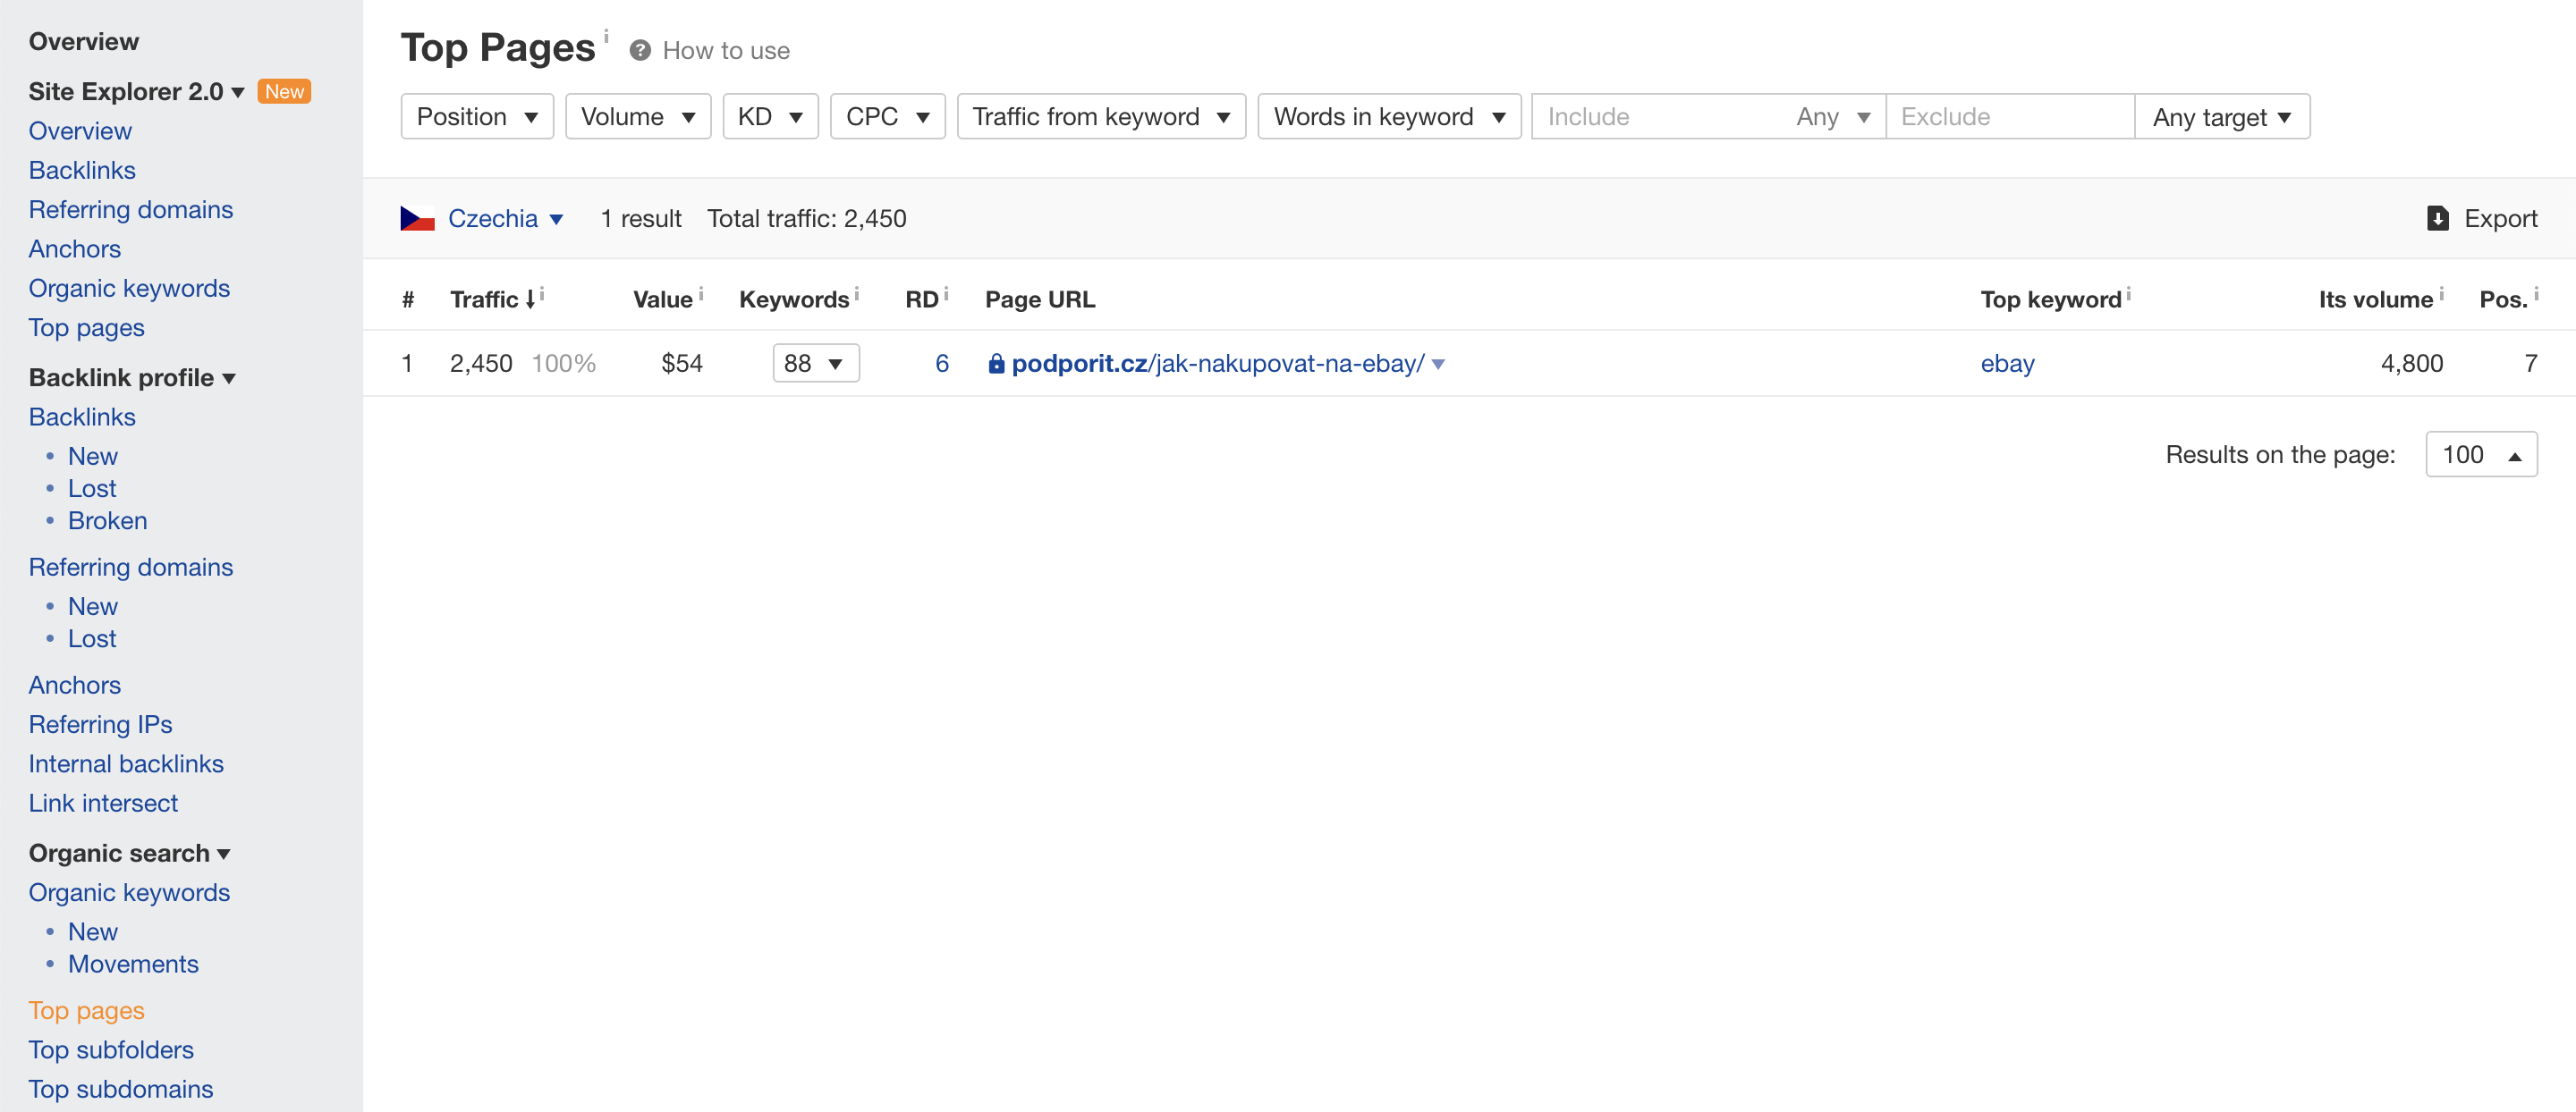Open the Volume filter dropdown
This screenshot has height=1112, width=2576.
click(x=634, y=115)
